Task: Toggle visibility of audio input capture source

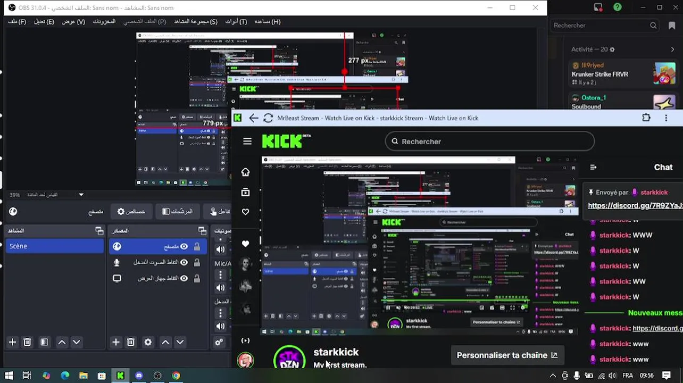Action: click(x=184, y=262)
